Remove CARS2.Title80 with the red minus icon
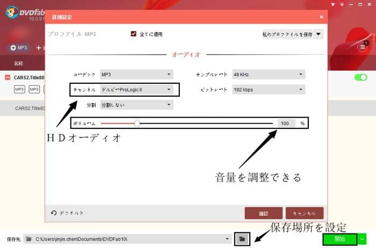Image resolution: width=376 pixels, height=248 pixels. pyautogui.click(x=8, y=77)
